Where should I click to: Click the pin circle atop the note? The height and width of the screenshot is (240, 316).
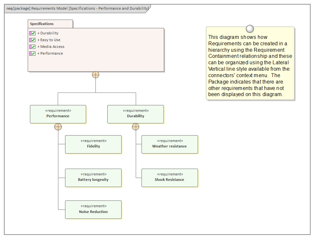250,29
